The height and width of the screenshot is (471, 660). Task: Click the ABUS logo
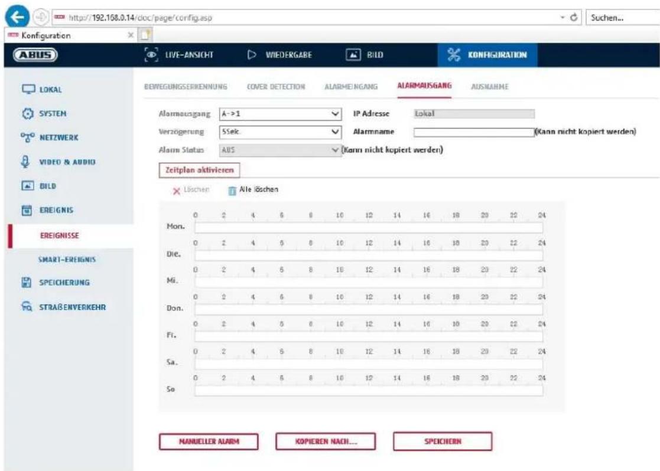point(35,55)
